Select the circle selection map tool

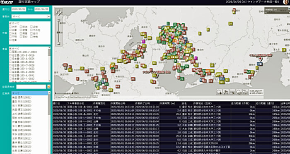(x=220, y=92)
